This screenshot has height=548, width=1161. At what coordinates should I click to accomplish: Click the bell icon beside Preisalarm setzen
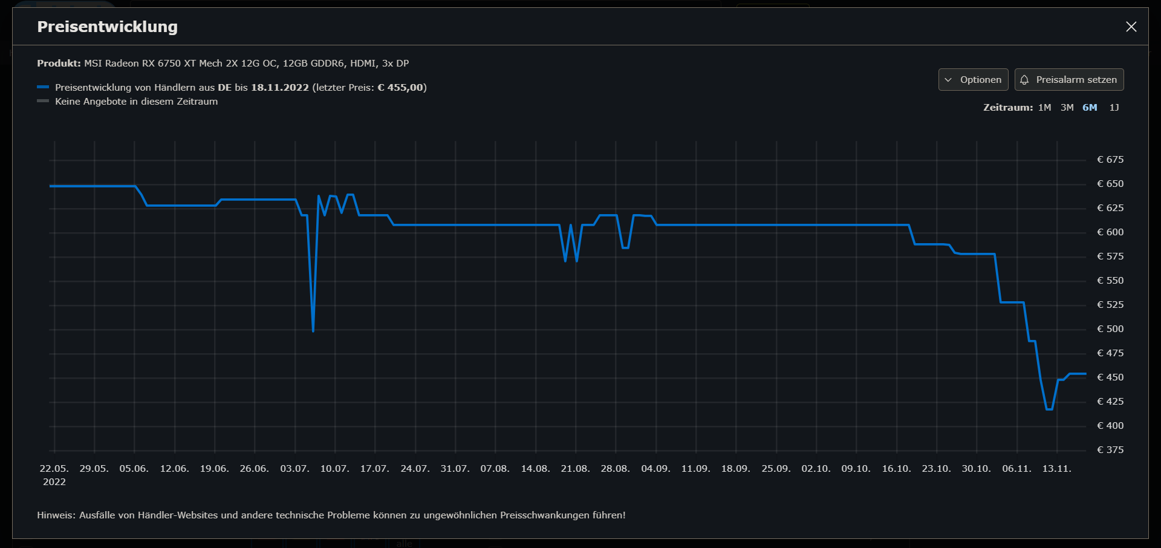click(1024, 79)
